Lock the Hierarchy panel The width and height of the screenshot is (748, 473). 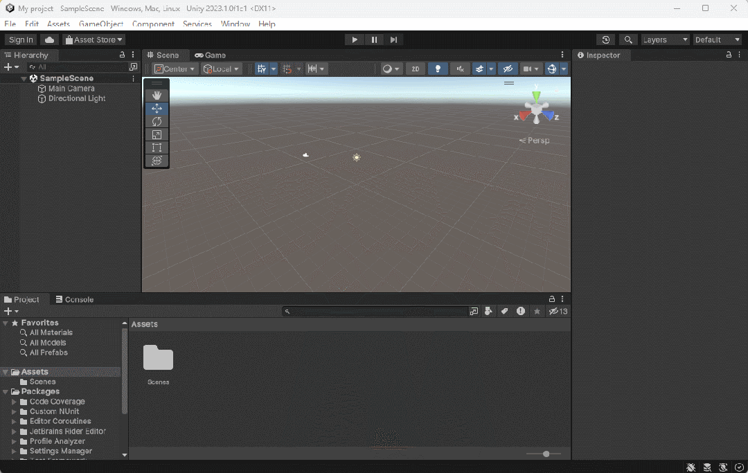click(x=122, y=55)
